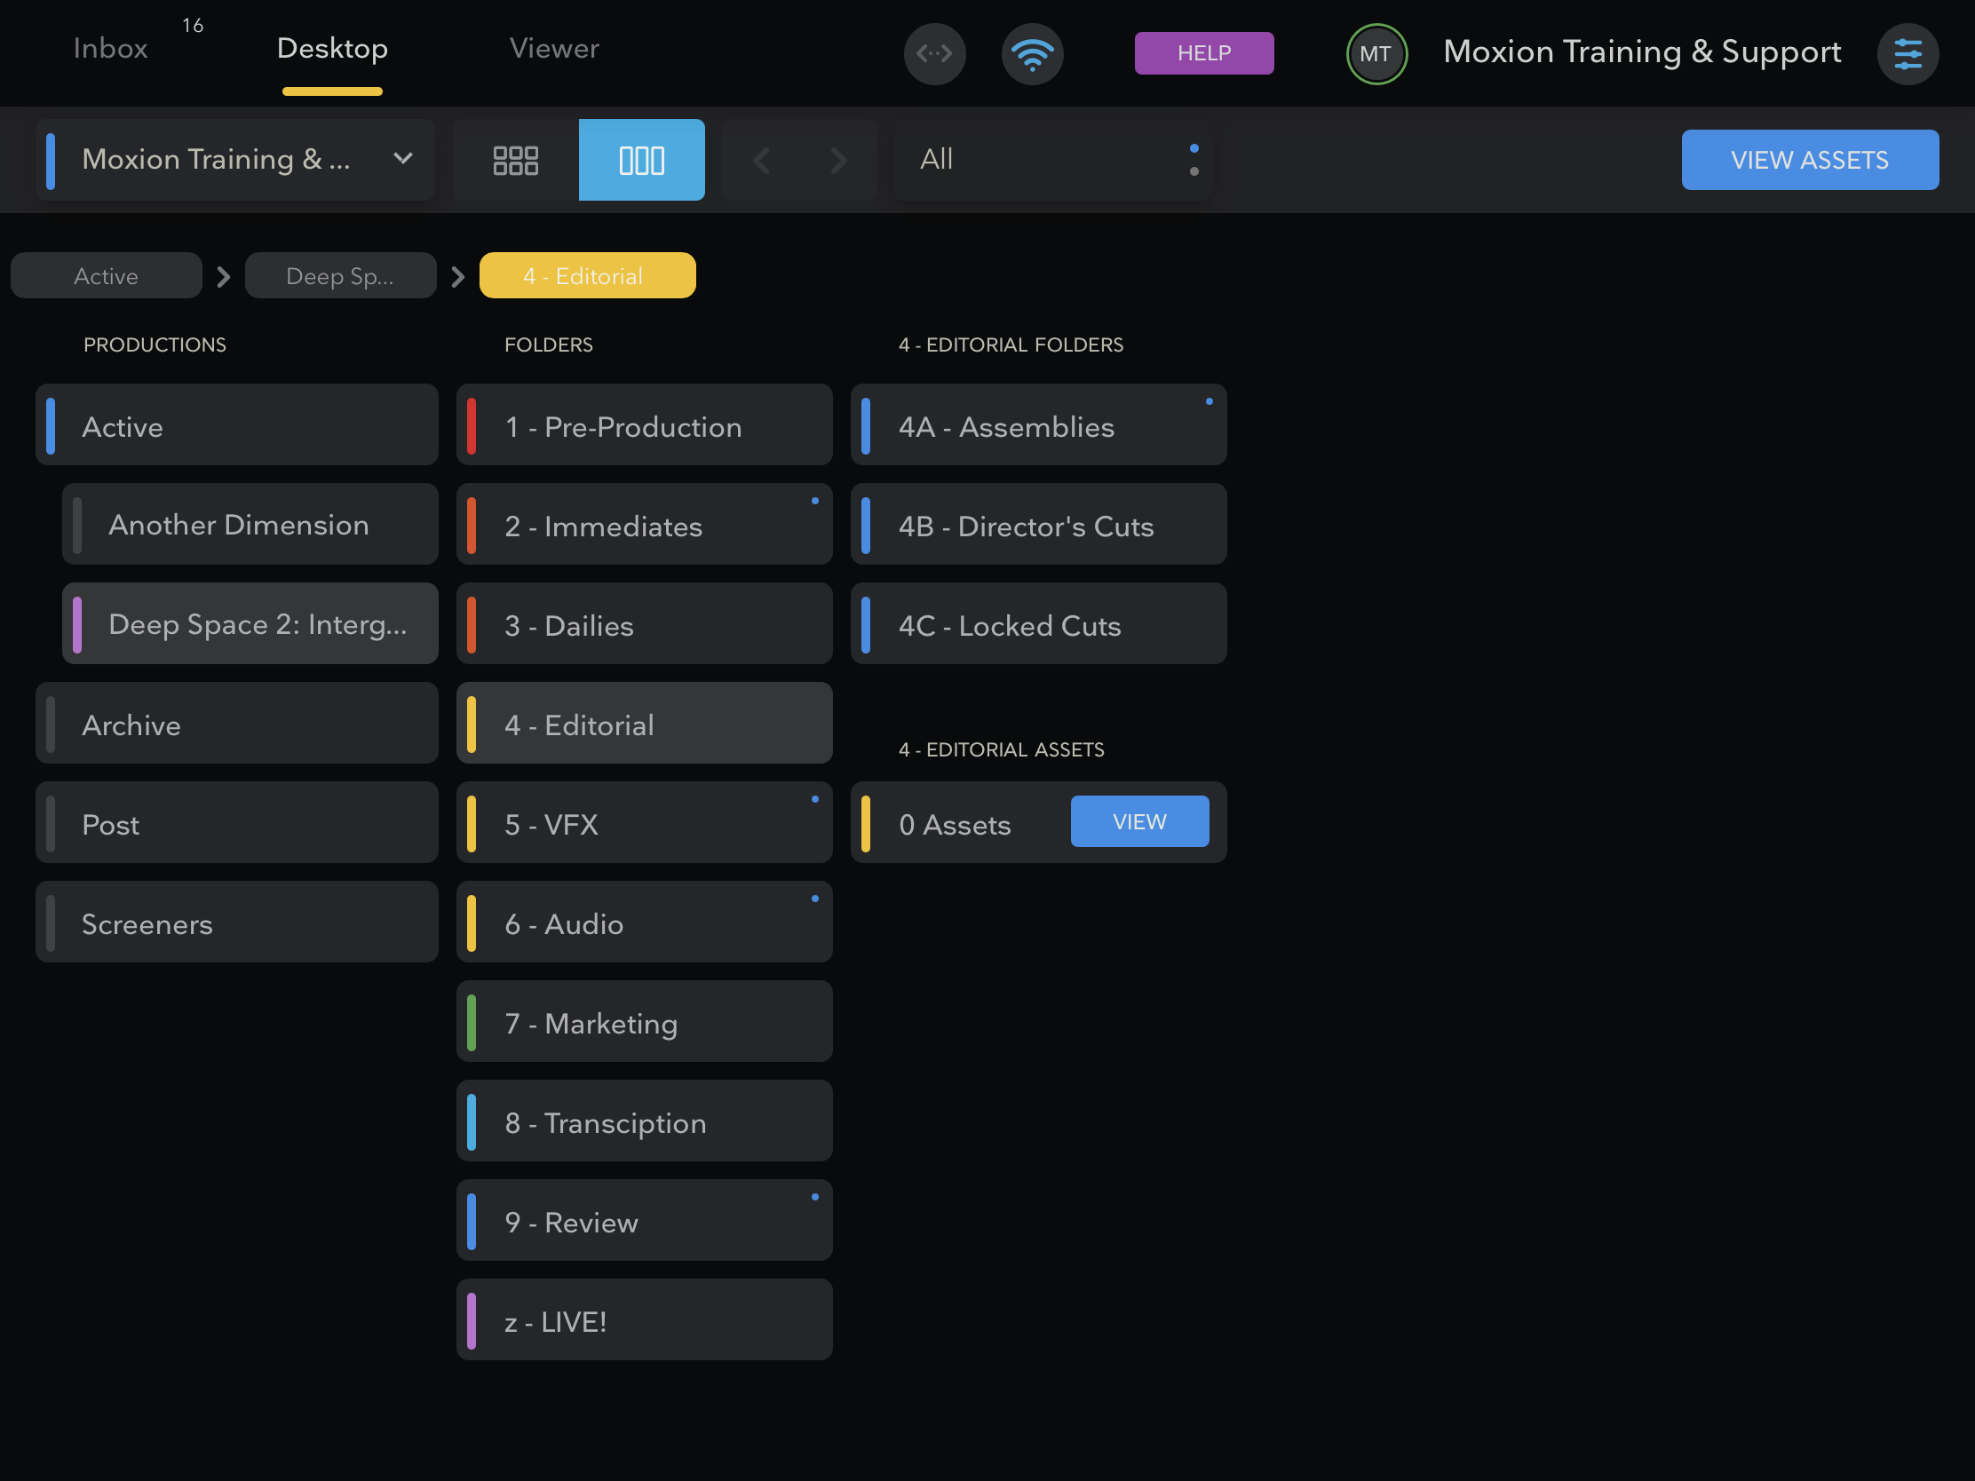This screenshot has height=1481, width=1975.
Task: Click the MT profile avatar
Action: tap(1375, 53)
